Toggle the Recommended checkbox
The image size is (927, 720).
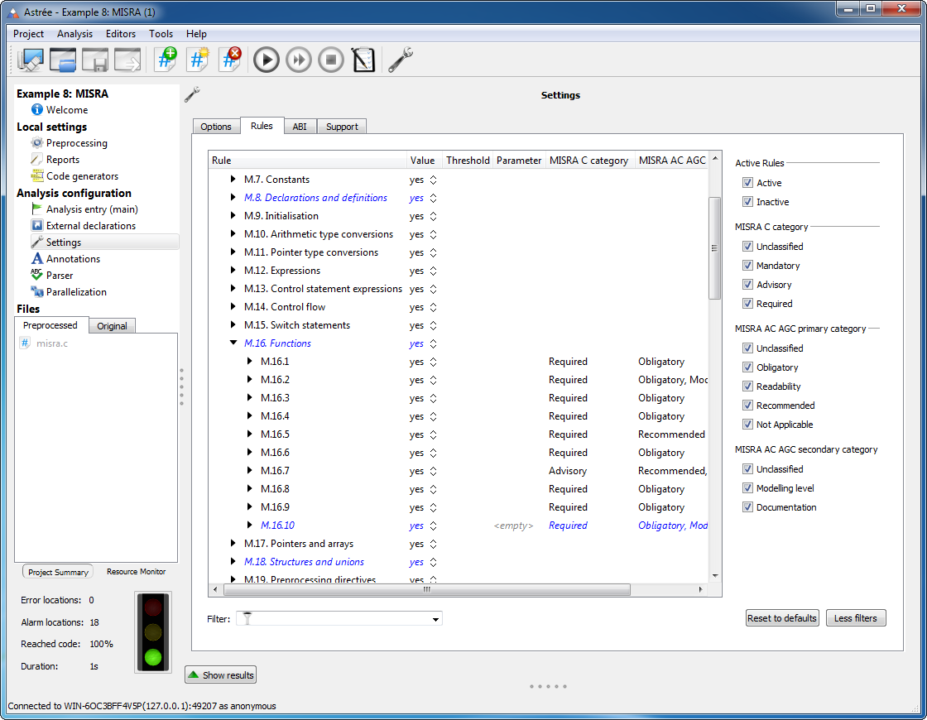[x=747, y=405]
